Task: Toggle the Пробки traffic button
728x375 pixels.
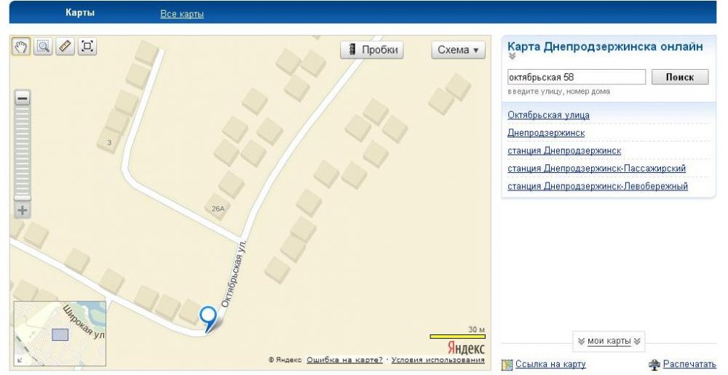Action: 371,49
